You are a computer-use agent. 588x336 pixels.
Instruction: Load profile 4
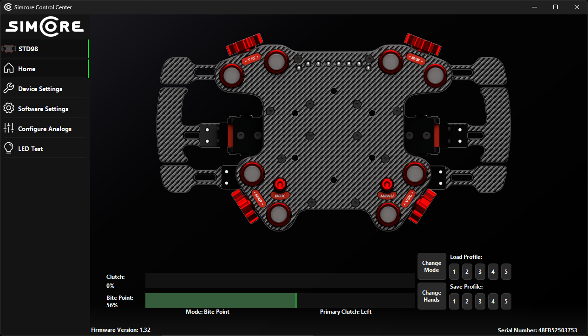coord(493,271)
